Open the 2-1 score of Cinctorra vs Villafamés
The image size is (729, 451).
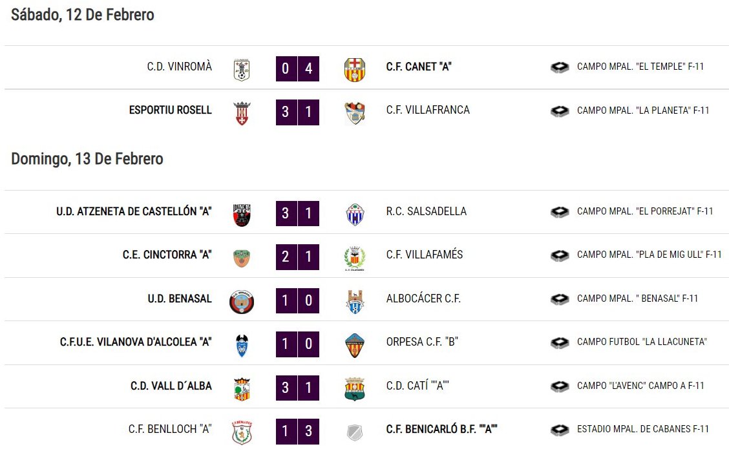297,257
